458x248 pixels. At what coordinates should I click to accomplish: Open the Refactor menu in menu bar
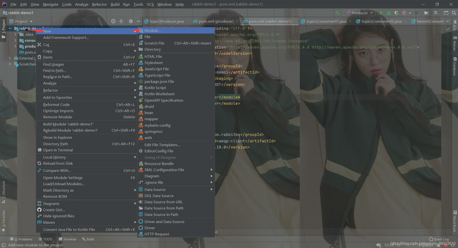coord(99,4)
